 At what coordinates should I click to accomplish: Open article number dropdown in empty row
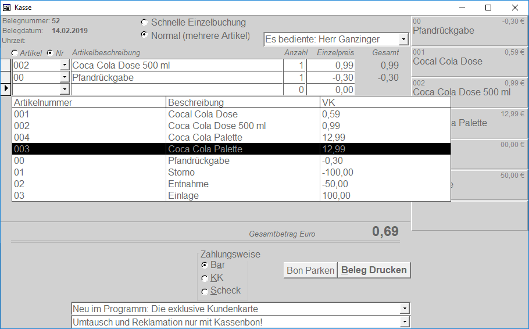coord(65,90)
